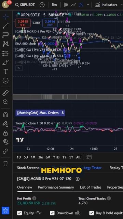The image size is (123, 219).
Task: Toggle the Drawdown checkbox
Action: [x=52, y=213]
